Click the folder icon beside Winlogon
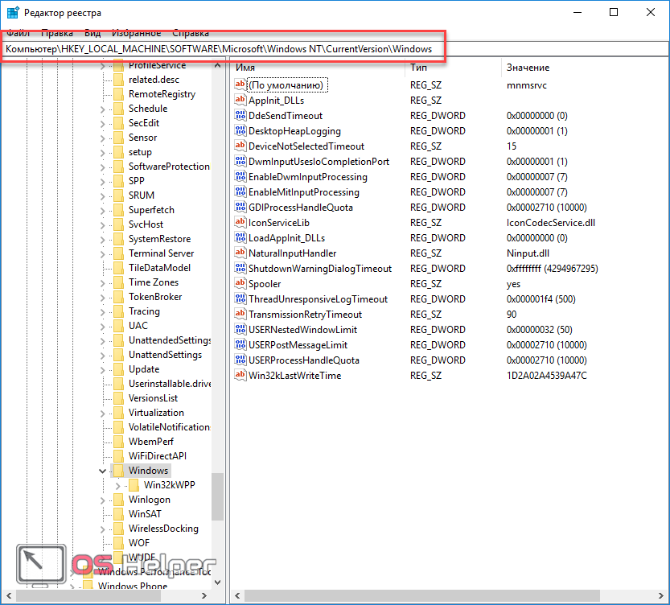Screen dimensions: 670x605 click(x=118, y=500)
